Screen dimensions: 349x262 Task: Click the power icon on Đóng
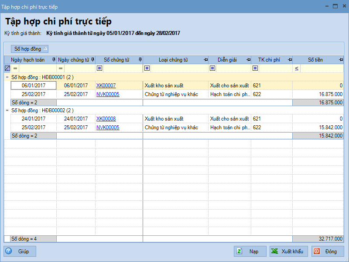click(x=317, y=251)
